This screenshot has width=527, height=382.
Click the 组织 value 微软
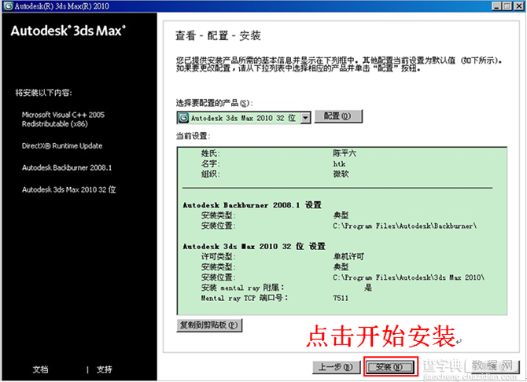tap(341, 174)
